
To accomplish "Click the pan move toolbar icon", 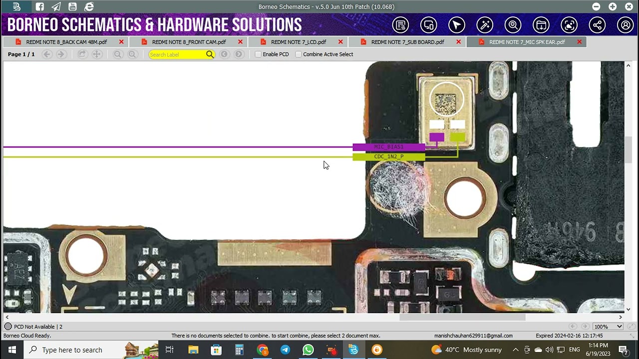I will [97, 54].
